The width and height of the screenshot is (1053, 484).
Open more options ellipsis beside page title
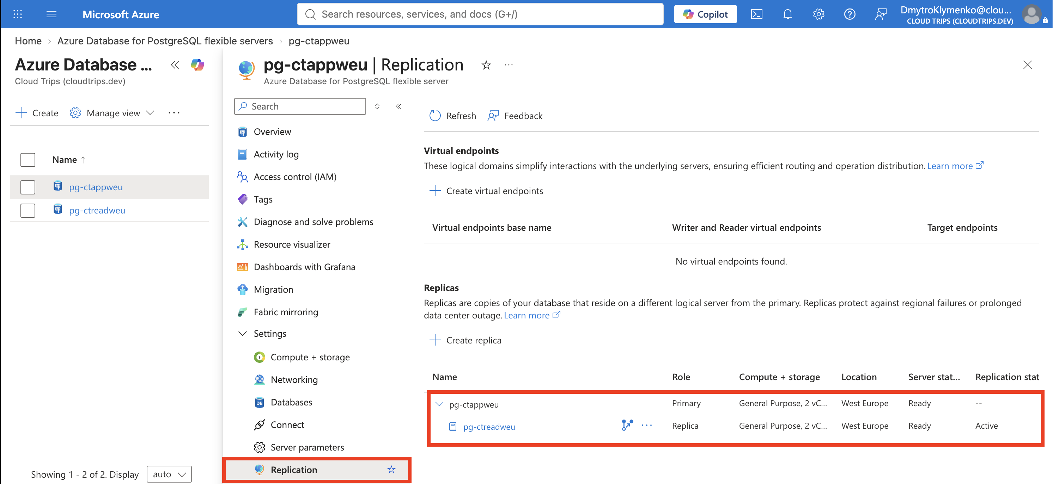pyautogui.click(x=509, y=65)
